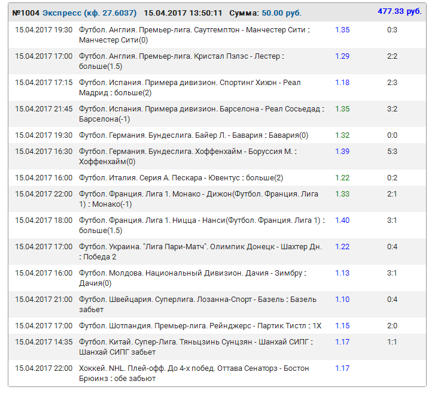
Task: Select the Оттава Сенаторз - Бостон Брюинз event
Action: click(x=194, y=373)
